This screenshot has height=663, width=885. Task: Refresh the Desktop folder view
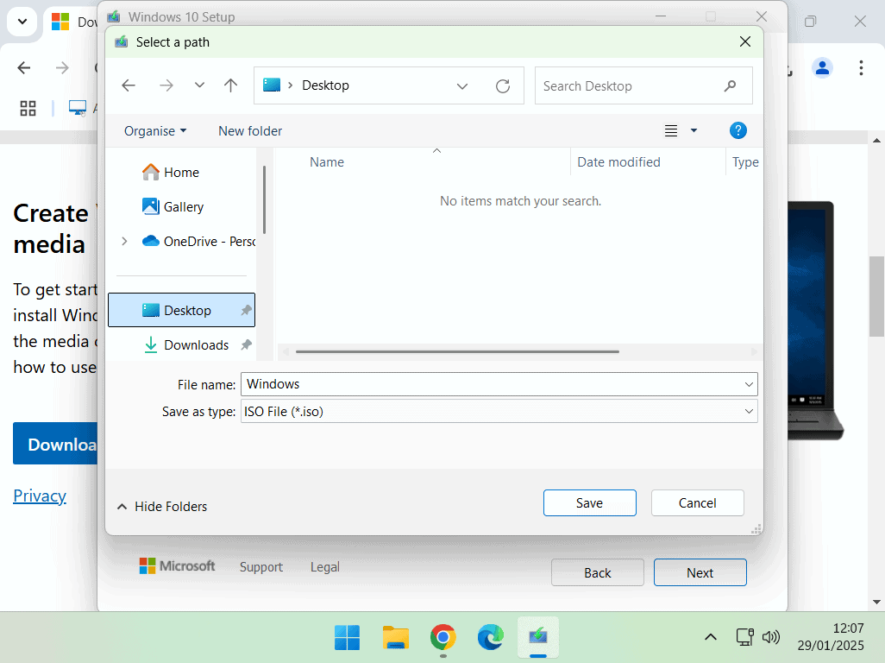click(x=502, y=85)
